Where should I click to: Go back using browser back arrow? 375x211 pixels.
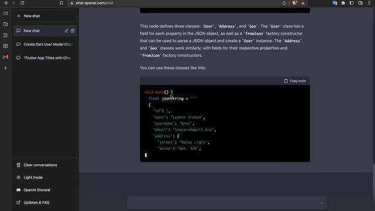click(6, 3)
